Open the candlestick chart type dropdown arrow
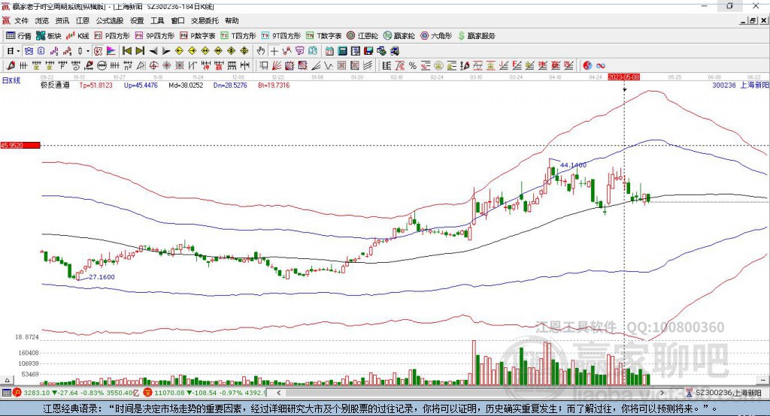The width and height of the screenshot is (770, 416). 87,50
